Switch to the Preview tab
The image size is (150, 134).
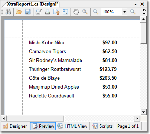(x=43, y=126)
